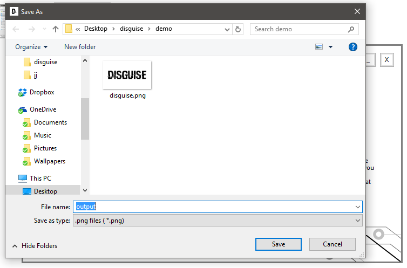Screen dimensions: 407x268
Task: Expand chevron after Desktop in path
Action: (x=113, y=29)
